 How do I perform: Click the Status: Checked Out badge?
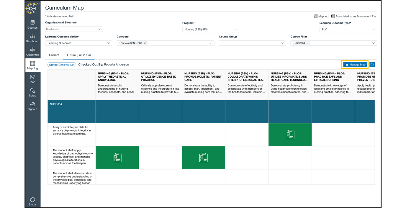pyautogui.click(x=62, y=64)
